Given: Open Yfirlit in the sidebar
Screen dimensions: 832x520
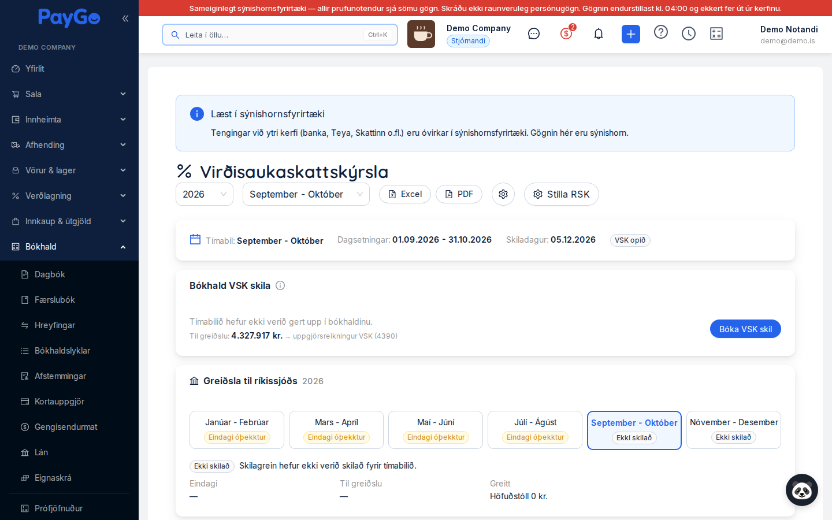Looking at the screenshot, I should pos(69,69).
